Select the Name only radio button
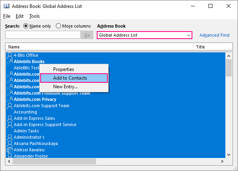The height and width of the screenshot is (171, 238). click(x=26, y=26)
